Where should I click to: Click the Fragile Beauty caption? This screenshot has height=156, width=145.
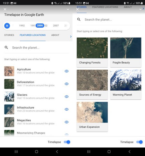(x=121, y=62)
